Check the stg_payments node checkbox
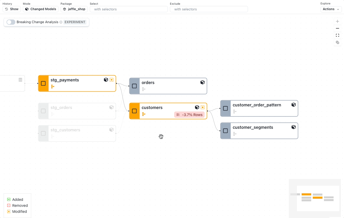The image size is (344, 218). [43, 83]
